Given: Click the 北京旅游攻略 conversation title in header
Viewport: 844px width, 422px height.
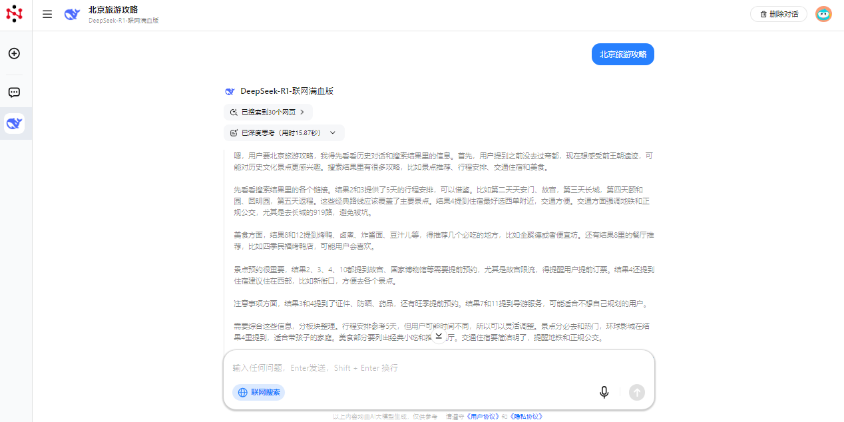Looking at the screenshot, I should point(113,9).
